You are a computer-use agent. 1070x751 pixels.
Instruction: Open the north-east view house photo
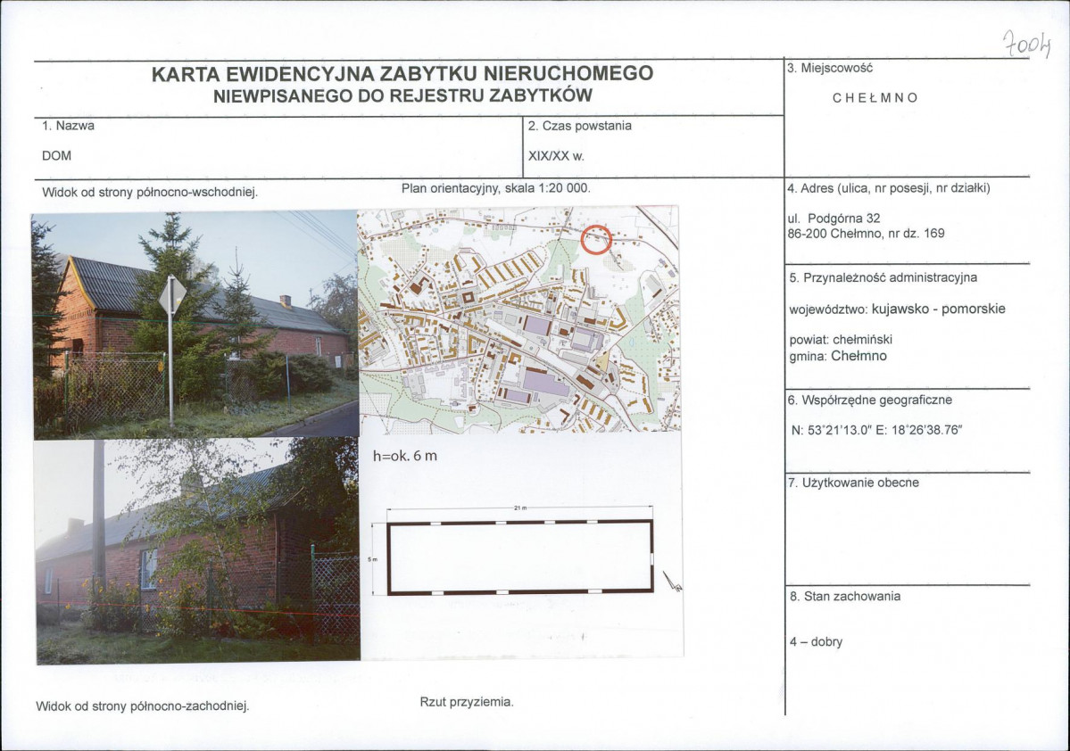pyautogui.click(x=195, y=325)
